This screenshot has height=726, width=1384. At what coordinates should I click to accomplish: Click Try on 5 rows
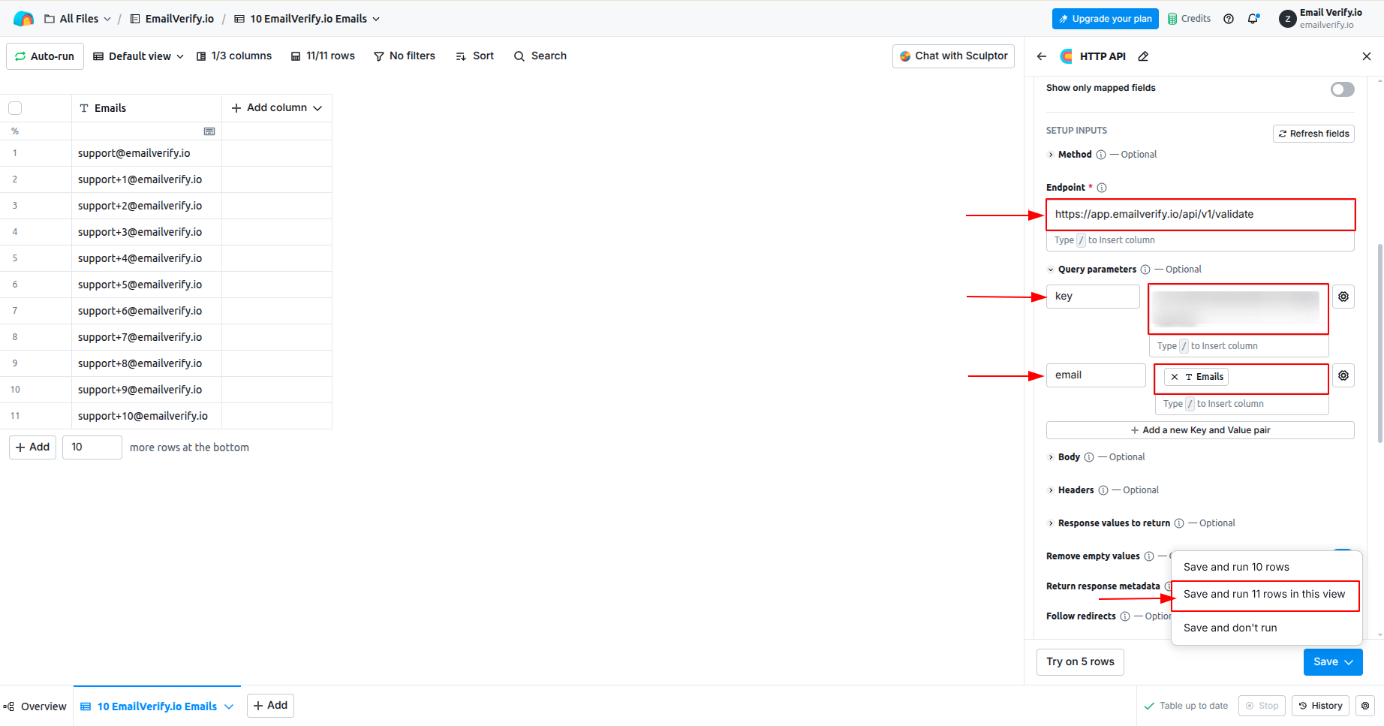(1080, 662)
